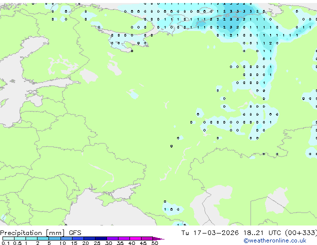Click the 'Precipitation [mm] GFS' legend title
The height and width of the screenshot is (245, 317).
click(x=40, y=233)
